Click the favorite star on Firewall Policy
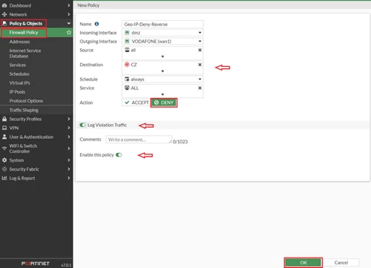 69,33
